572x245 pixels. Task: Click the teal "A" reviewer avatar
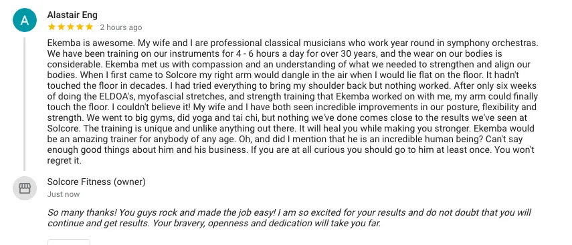point(25,20)
